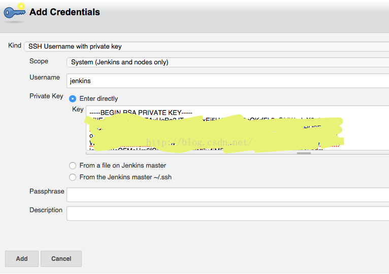389x274 pixels.
Task: Click the Username field containing jenkins
Action: click(x=228, y=81)
